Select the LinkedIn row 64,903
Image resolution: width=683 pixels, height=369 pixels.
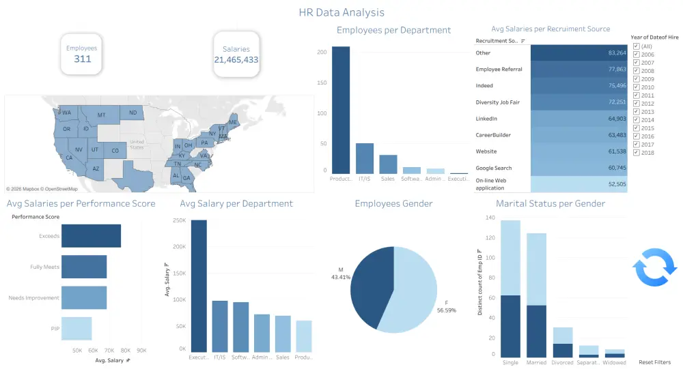coord(550,119)
